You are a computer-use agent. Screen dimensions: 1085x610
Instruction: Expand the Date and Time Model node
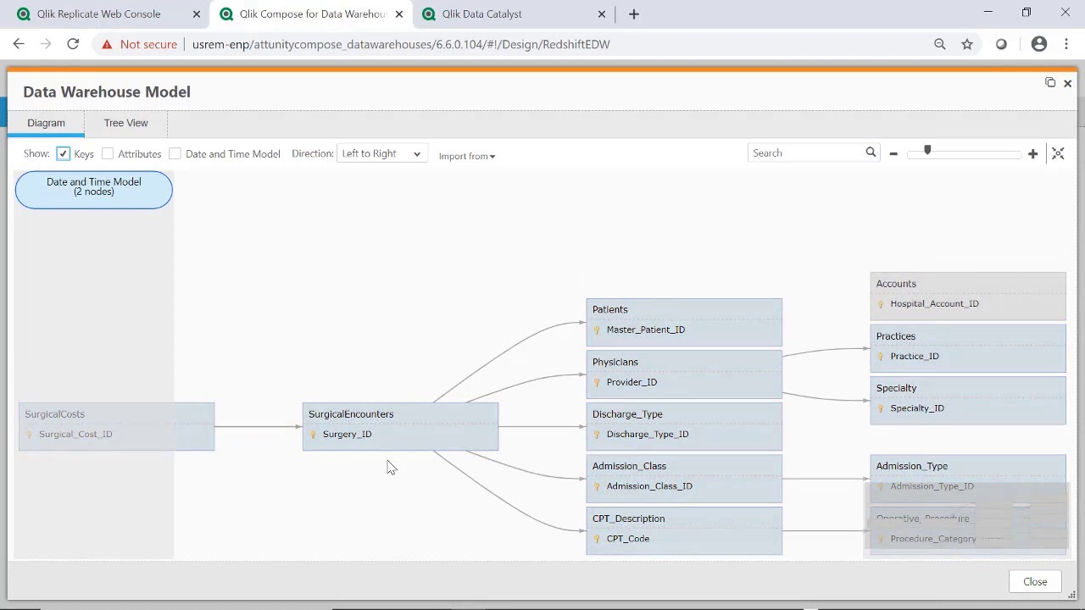(x=93, y=189)
